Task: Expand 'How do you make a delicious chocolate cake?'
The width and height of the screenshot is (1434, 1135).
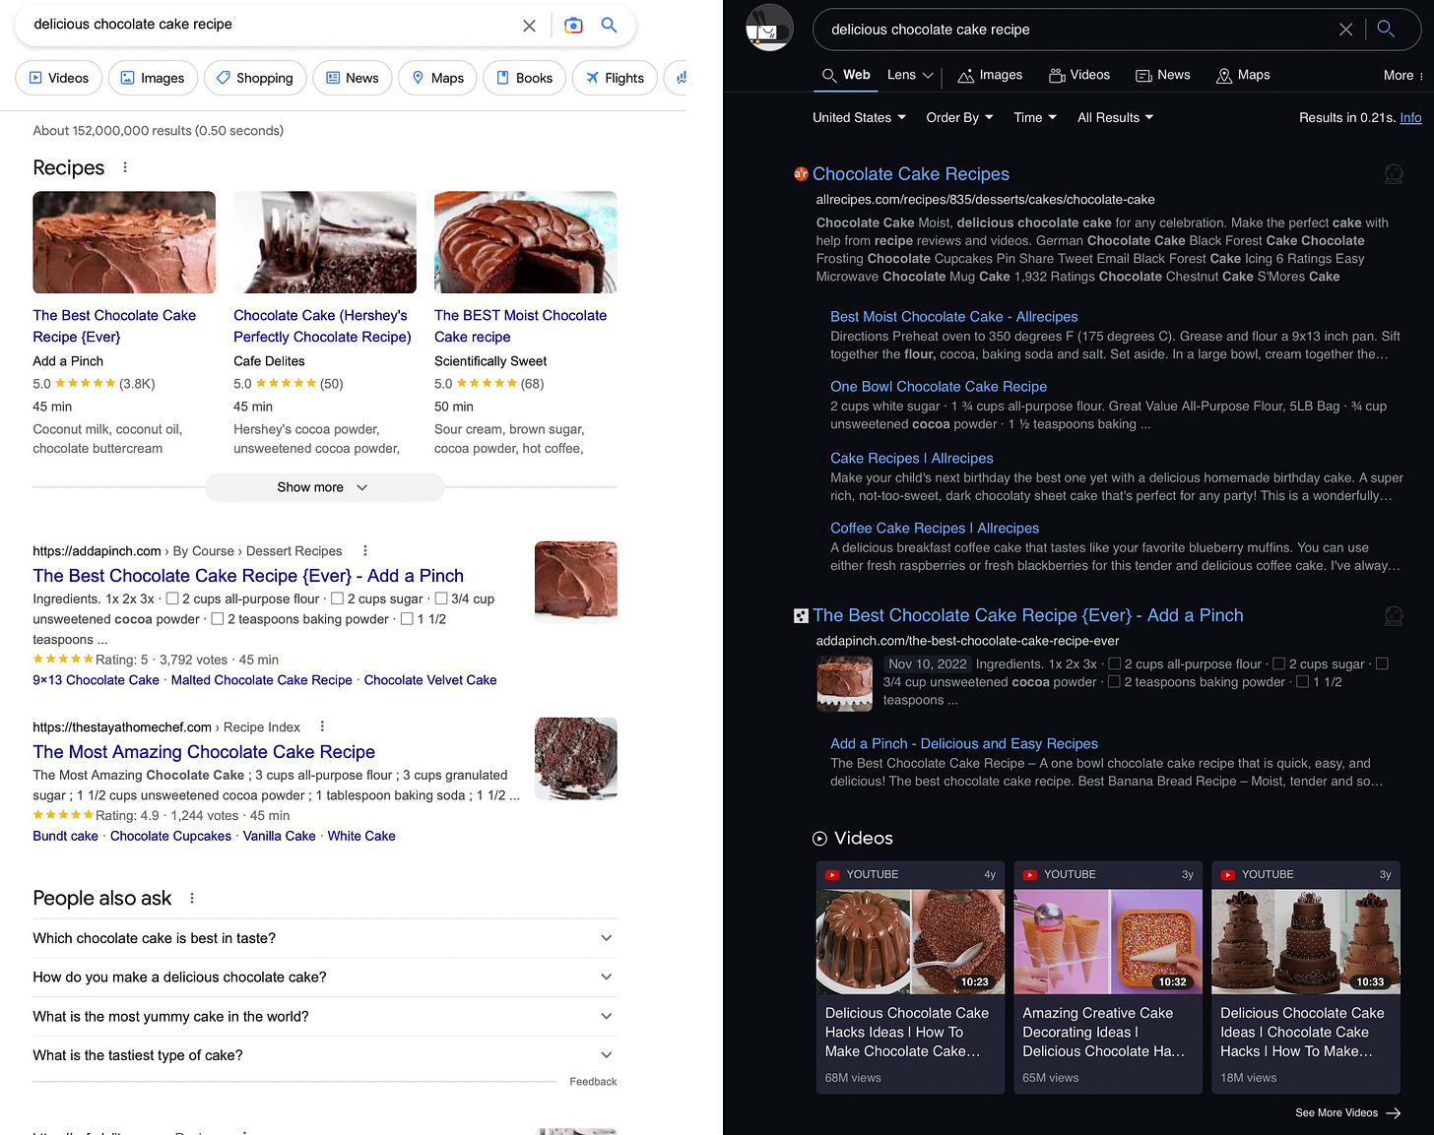Action: point(324,977)
